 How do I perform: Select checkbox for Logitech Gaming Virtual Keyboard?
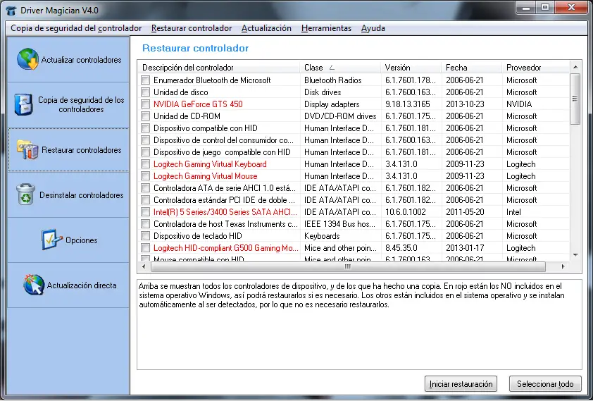click(145, 164)
